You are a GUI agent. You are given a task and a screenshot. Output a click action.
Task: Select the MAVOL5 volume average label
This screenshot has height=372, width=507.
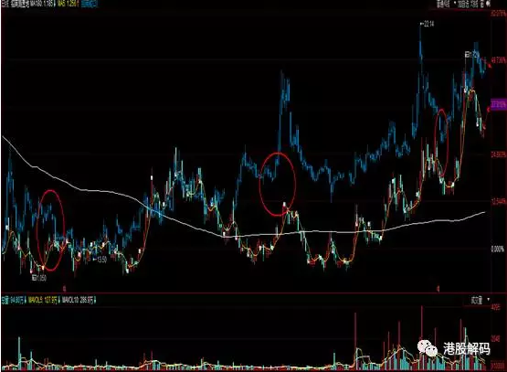pos(43,301)
